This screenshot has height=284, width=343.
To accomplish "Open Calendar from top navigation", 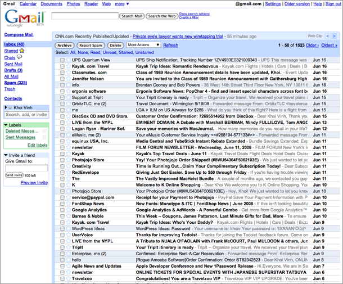I will [x=28, y=4].
